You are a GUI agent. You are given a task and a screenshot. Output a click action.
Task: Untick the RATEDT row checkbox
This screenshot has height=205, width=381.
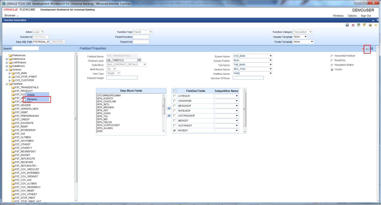[x=175, y=131]
